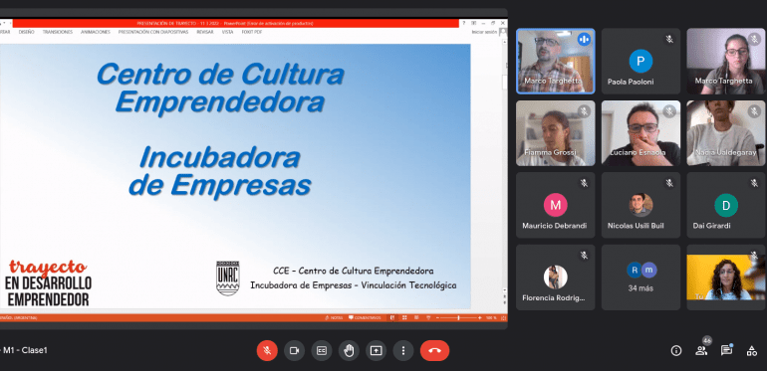The height and width of the screenshot is (371, 767).
Task: Open the NOTAS pane button in the status bar
Action: pos(334,318)
